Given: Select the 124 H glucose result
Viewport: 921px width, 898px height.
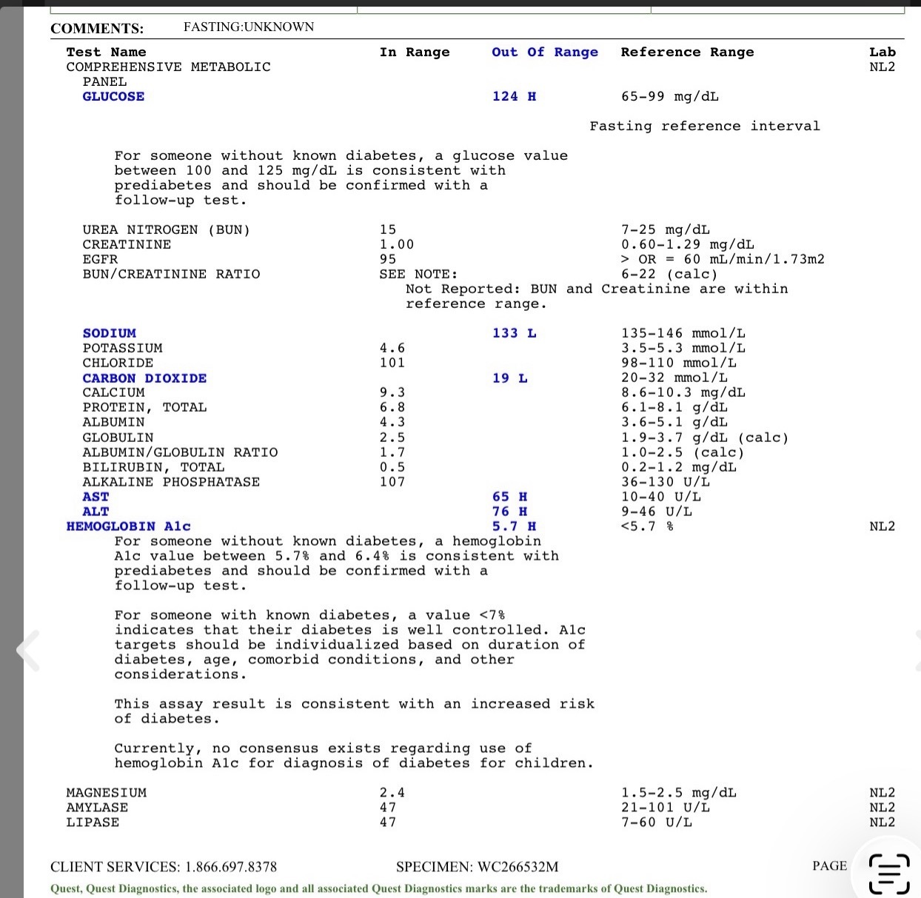Looking at the screenshot, I should click(x=514, y=96).
